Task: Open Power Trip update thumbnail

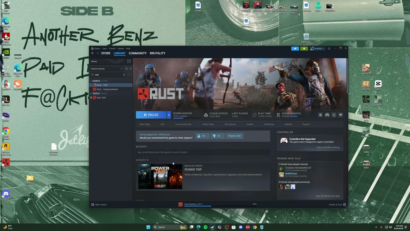Action: (160, 176)
